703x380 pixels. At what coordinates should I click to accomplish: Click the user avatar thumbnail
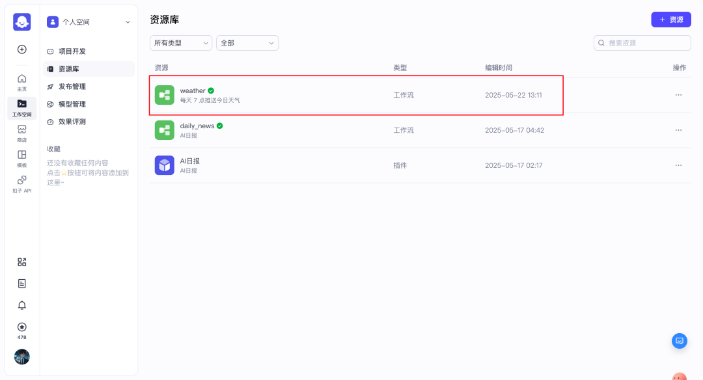(x=22, y=357)
